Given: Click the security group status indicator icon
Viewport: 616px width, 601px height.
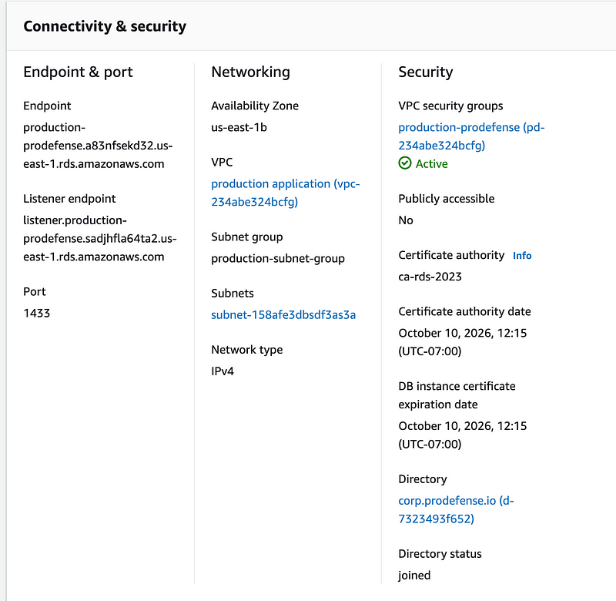Looking at the screenshot, I should pyautogui.click(x=404, y=163).
